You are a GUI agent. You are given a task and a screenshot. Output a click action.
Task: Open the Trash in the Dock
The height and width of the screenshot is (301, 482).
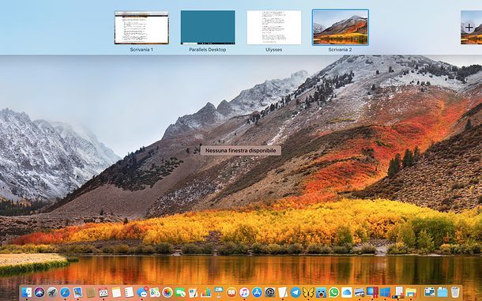(x=455, y=292)
